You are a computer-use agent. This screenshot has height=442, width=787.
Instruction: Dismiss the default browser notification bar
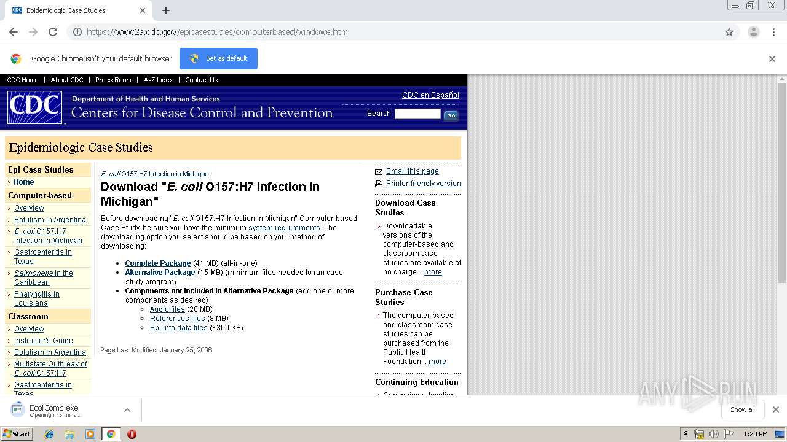(x=772, y=59)
